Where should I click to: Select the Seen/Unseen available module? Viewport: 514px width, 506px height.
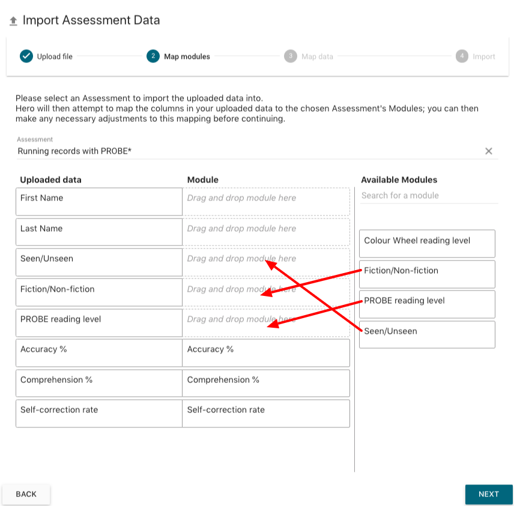click(x=427, y=334)
